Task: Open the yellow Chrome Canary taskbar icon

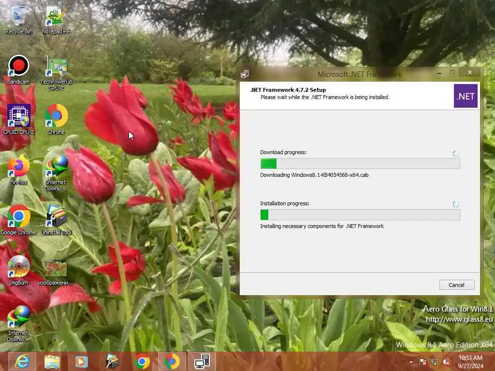Action: [x=172, y=361]
